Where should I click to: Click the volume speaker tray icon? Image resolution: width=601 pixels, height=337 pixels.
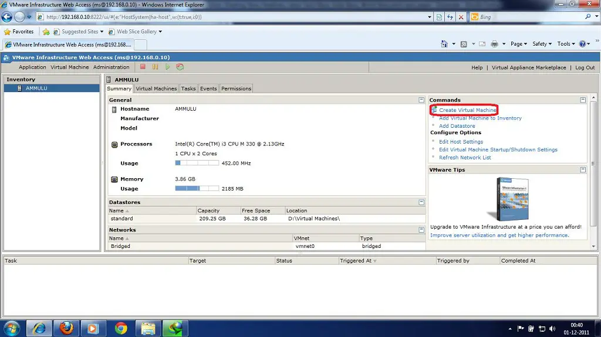click(x=552, y=329)
